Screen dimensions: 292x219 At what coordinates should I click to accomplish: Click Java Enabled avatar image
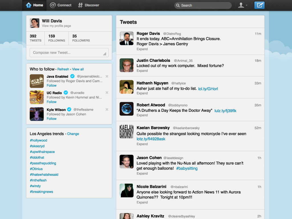(37, 81)
